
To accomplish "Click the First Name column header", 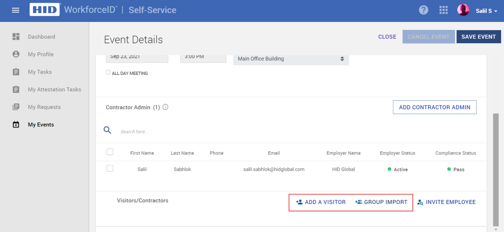I will pos(142,153).
